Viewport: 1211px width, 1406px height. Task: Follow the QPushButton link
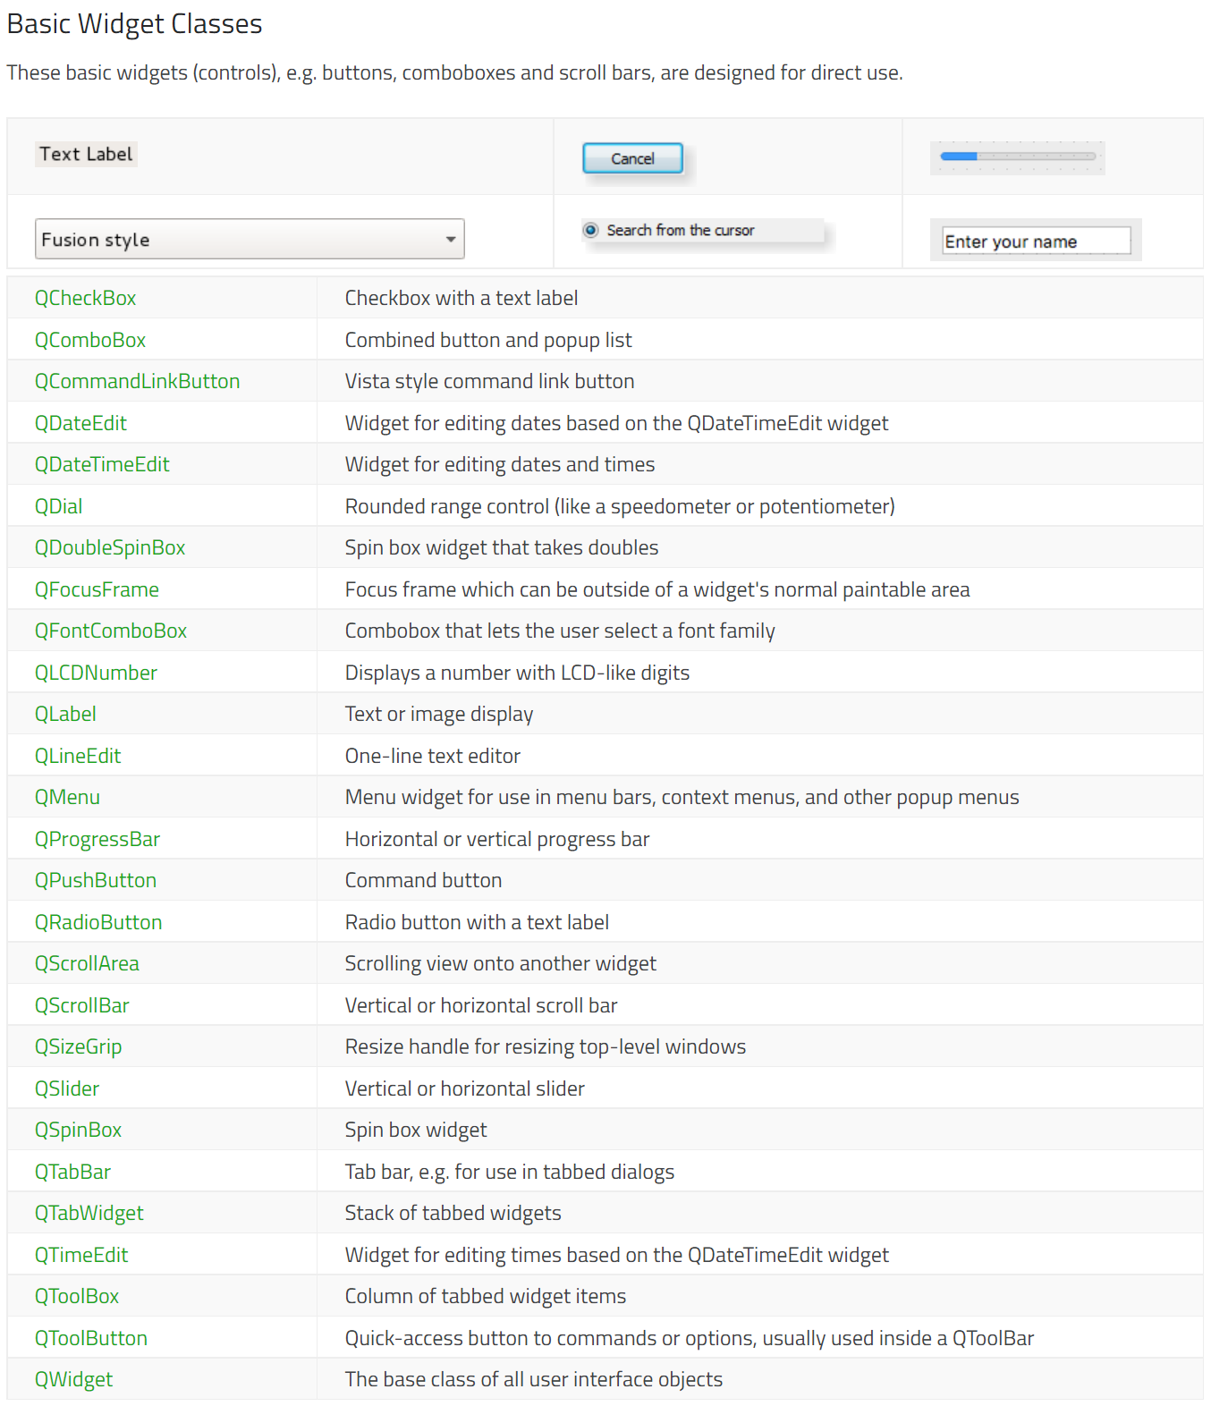95,880
